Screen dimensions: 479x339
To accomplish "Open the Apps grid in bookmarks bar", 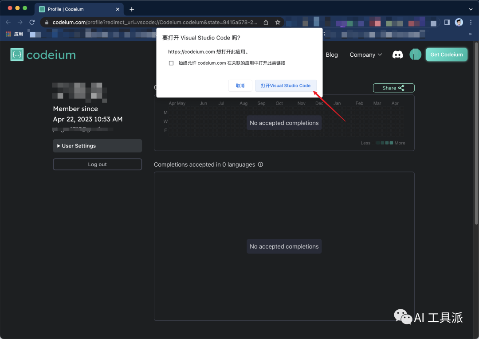I will tap(8, 34).
